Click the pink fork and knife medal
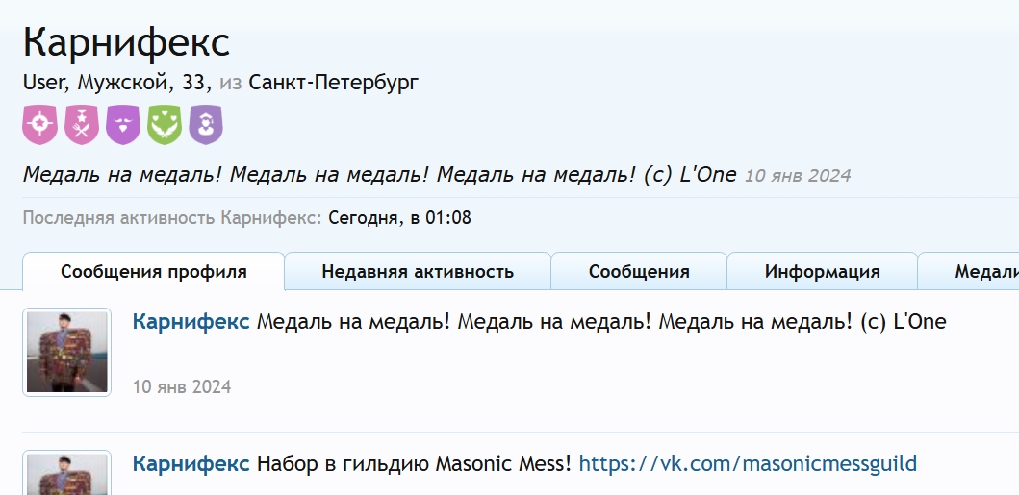 (82, 125)
